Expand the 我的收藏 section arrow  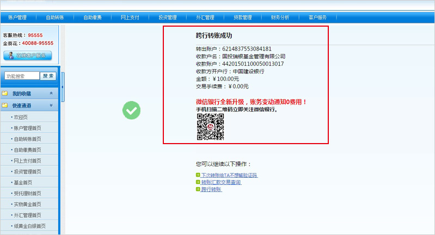[51, 94]
